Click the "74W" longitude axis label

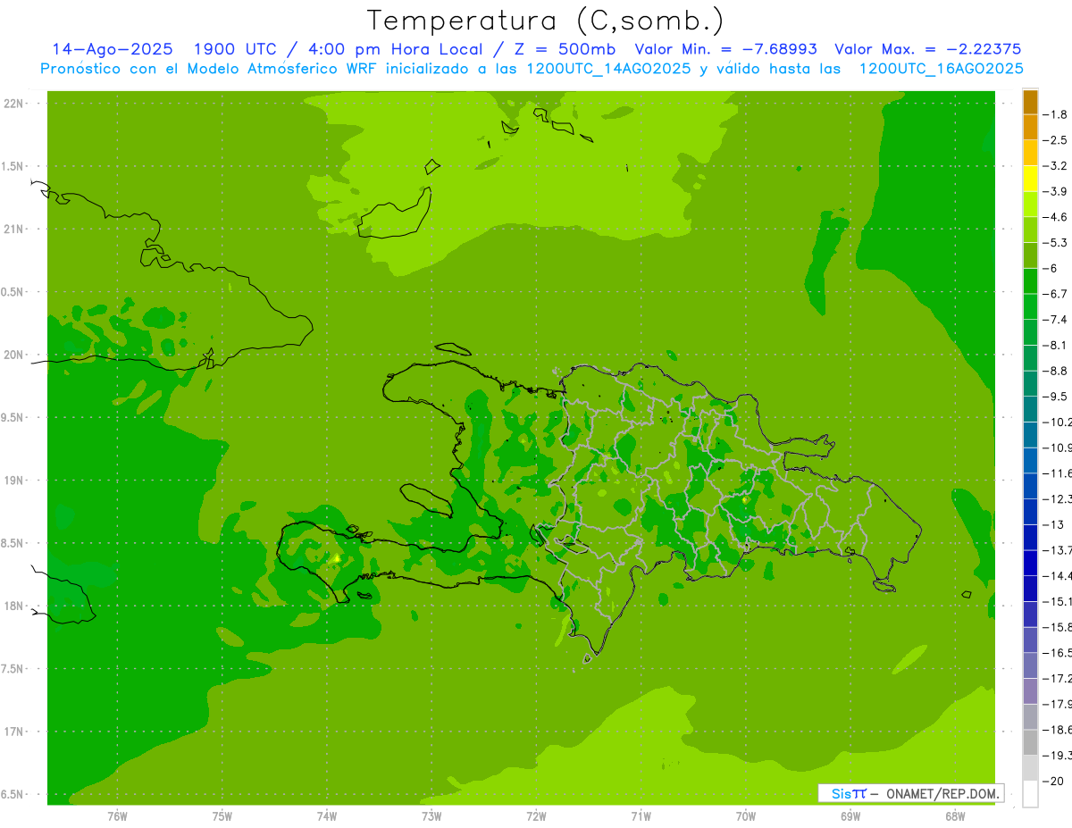point(327,817)
